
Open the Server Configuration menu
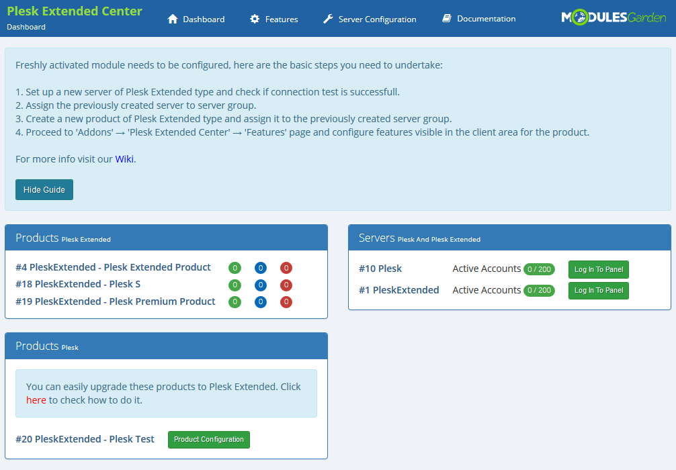click(377, 19)
